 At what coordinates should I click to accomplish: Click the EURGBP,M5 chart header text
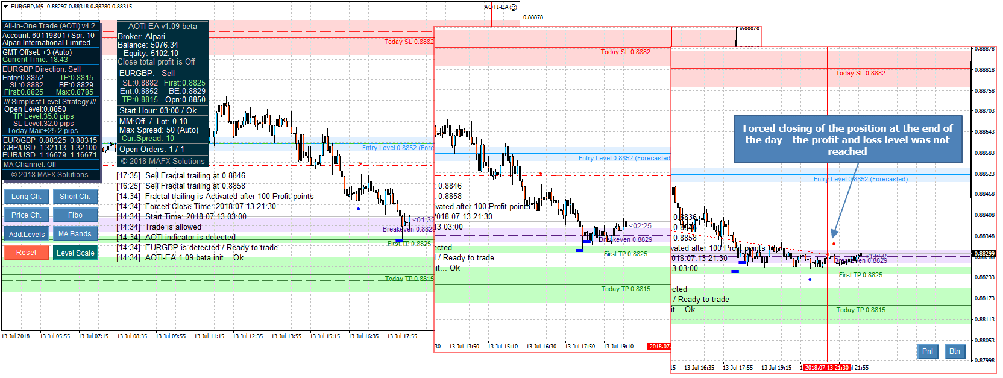pyautogui.click(x=27, y=7)
